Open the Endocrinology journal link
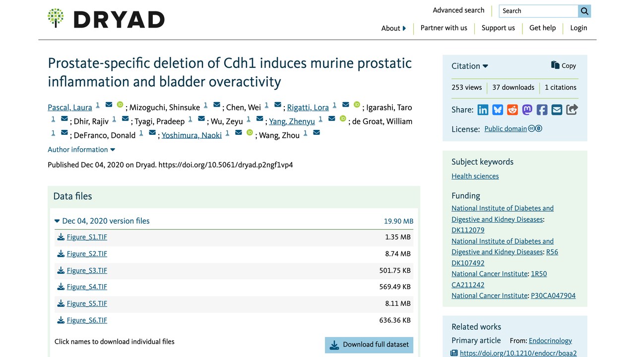The height and width of the screenshot is (357, 635). (550, 341)
